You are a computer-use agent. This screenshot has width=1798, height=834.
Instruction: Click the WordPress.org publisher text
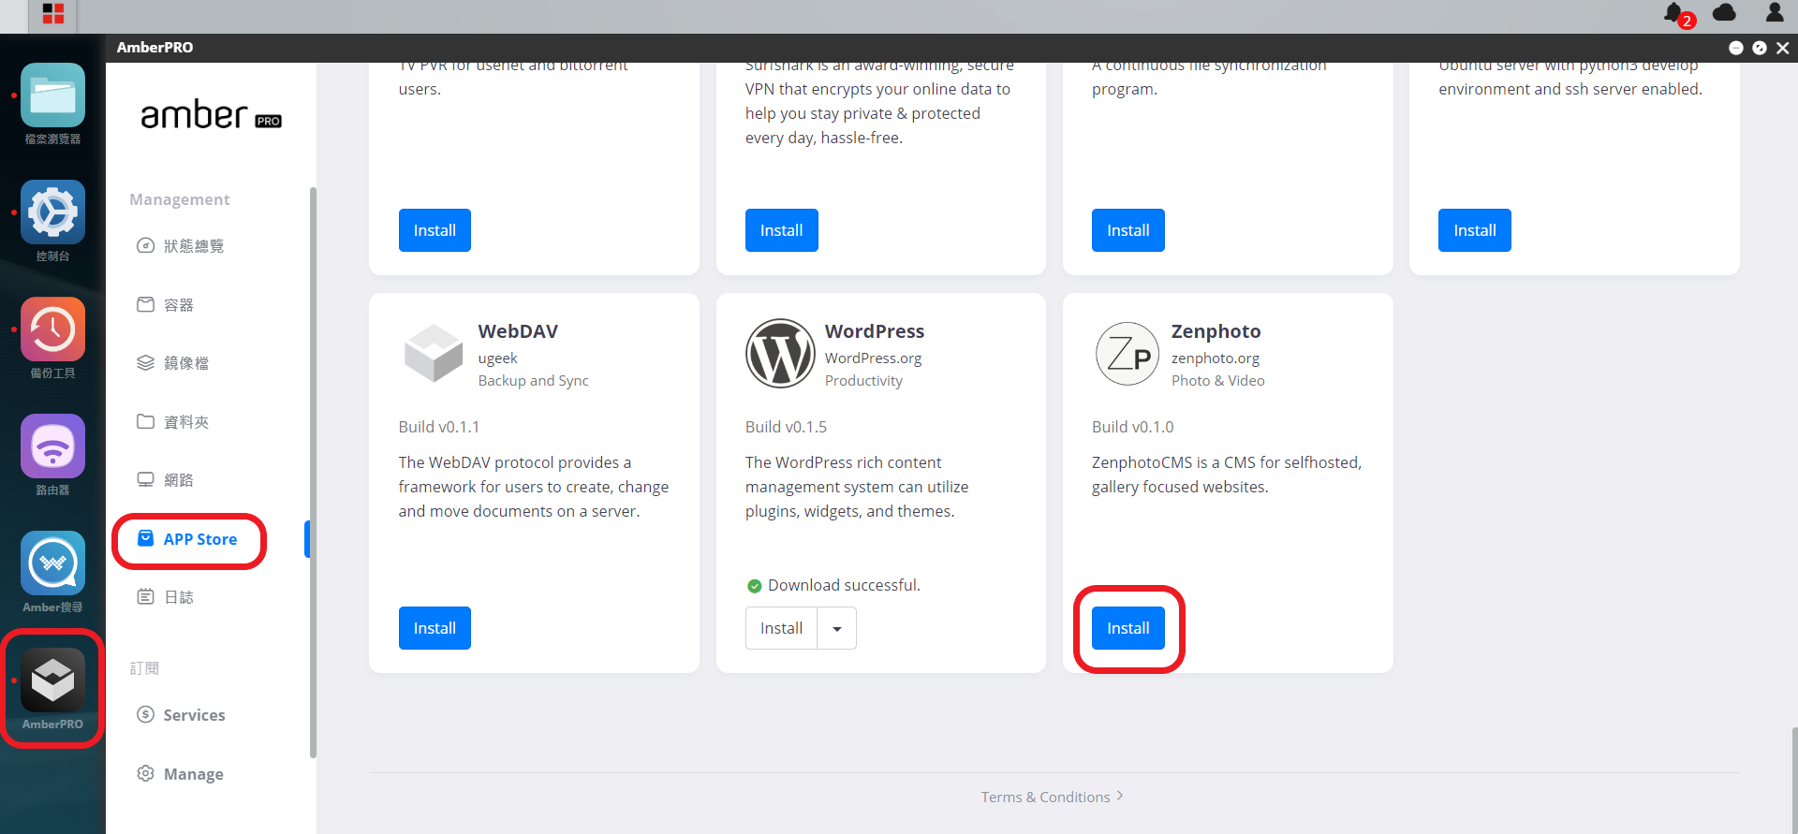(873, 358)
